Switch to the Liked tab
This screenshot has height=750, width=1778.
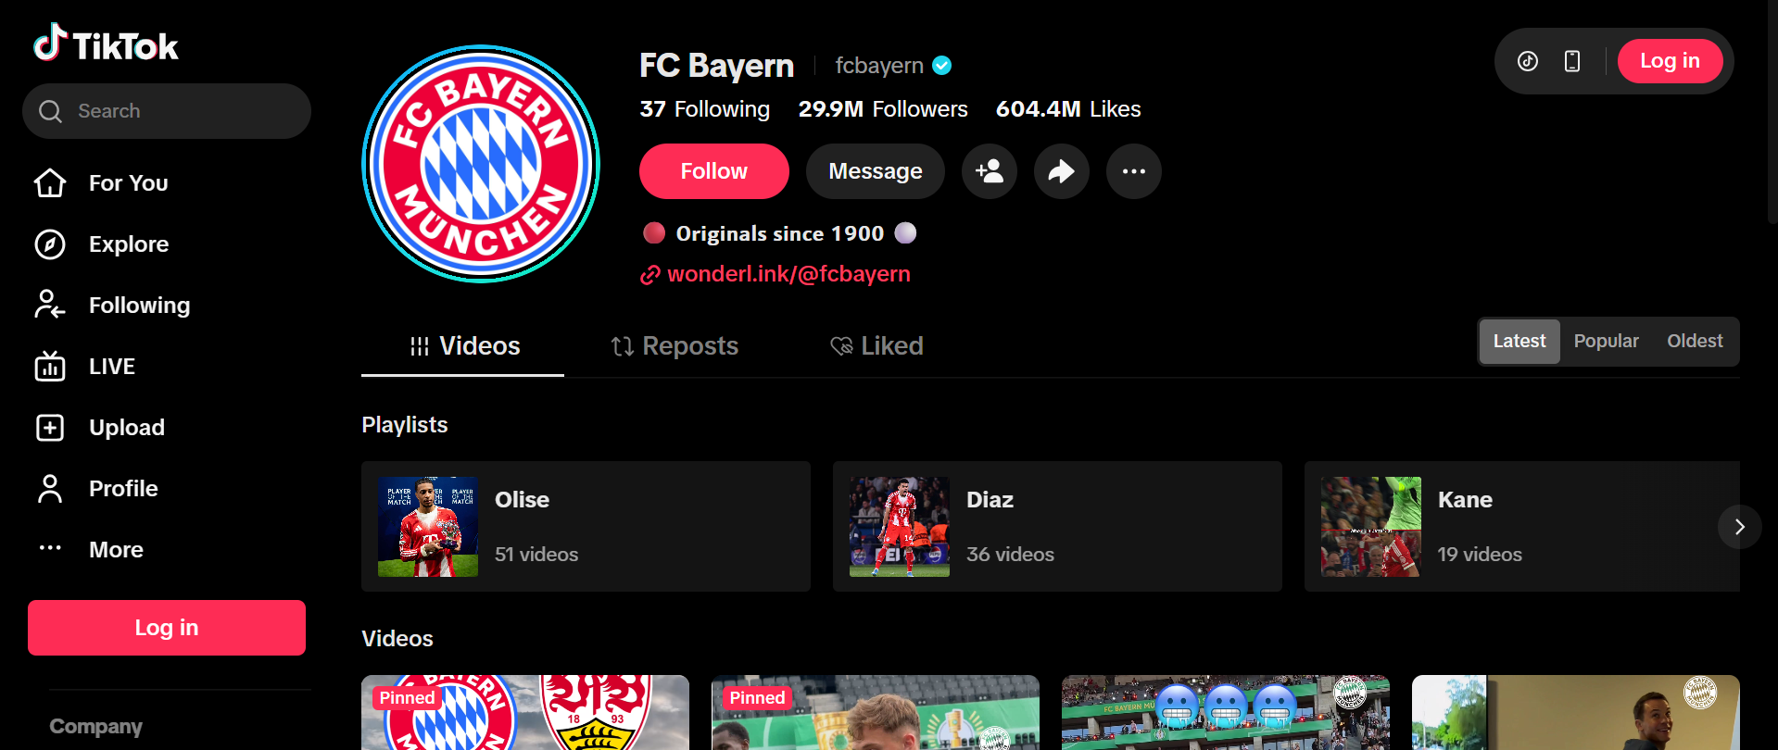click(x=876, y=346)
